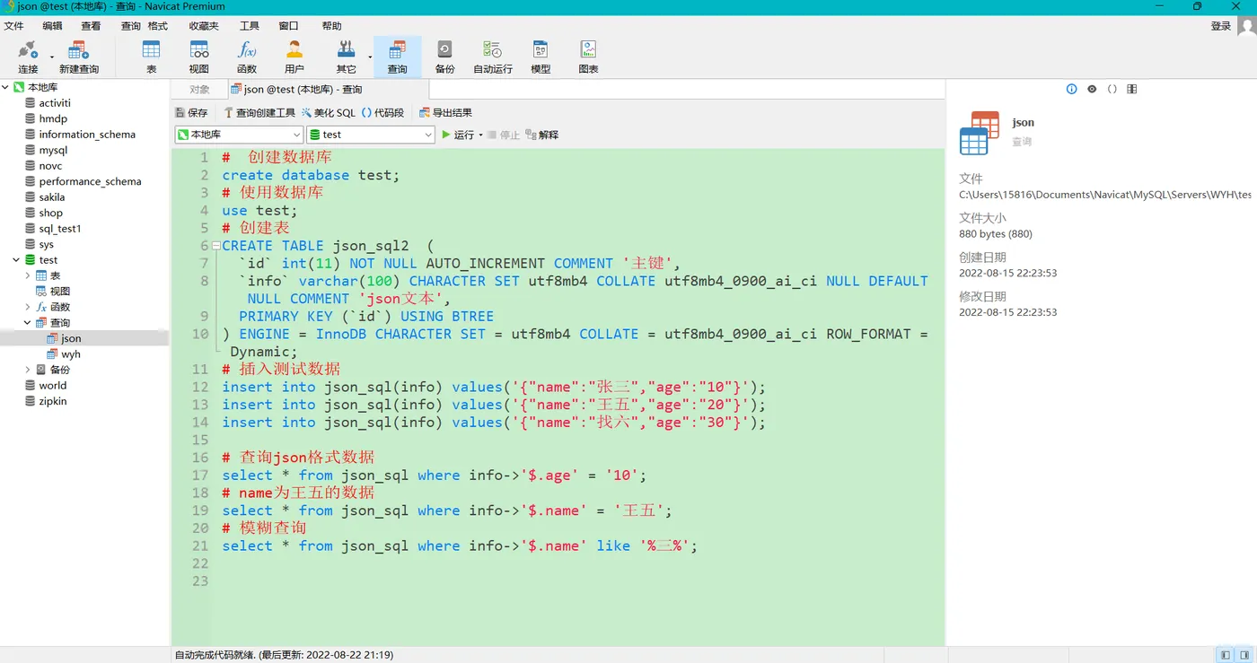
Task: Open the 图表 (Charts) toolbar icon
Action: (x=588, y=57)
